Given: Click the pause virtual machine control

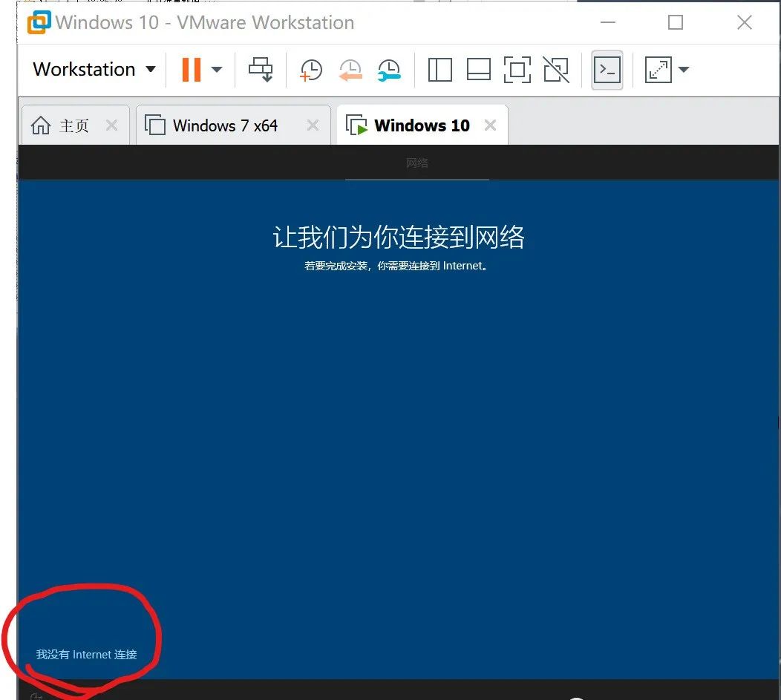Looking at the screenshot, I should click(191, 69).
